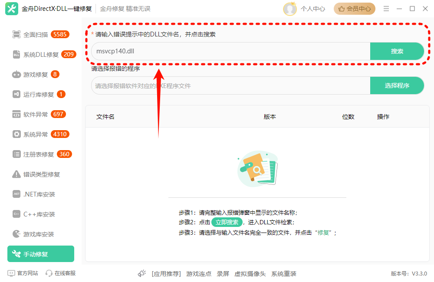Open 系统DLL修复 menu item
The image size is (434, 282).
41,55
